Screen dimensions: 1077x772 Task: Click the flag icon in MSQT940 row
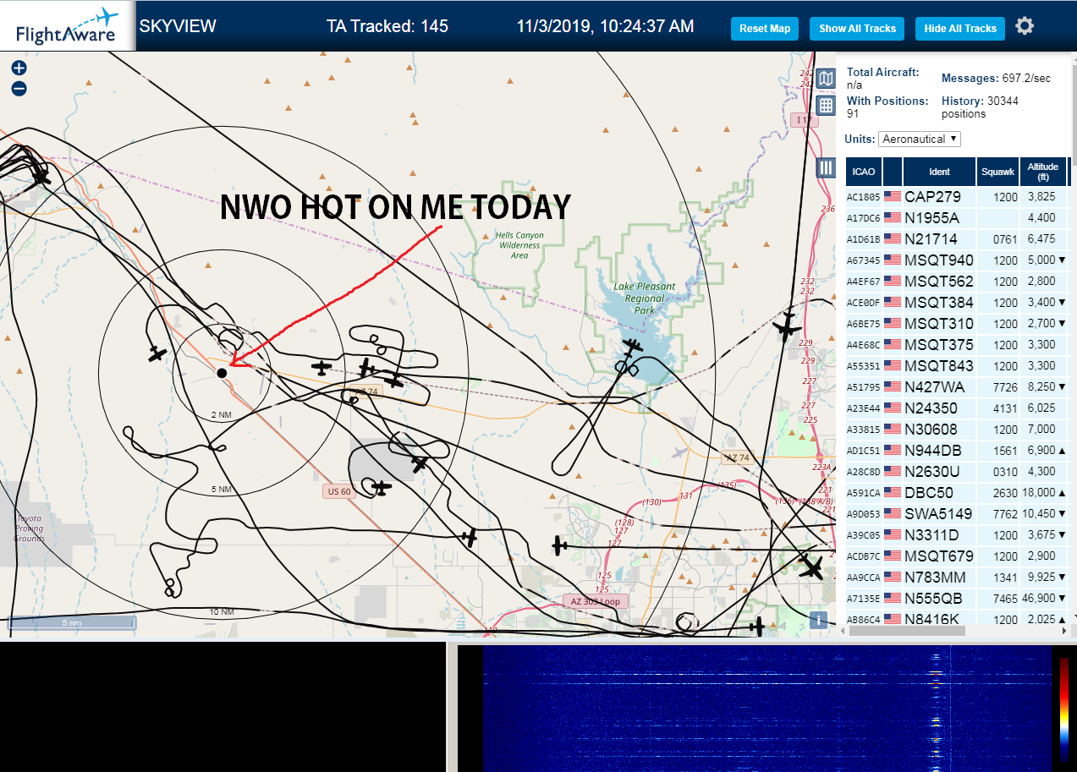[893, 260]
